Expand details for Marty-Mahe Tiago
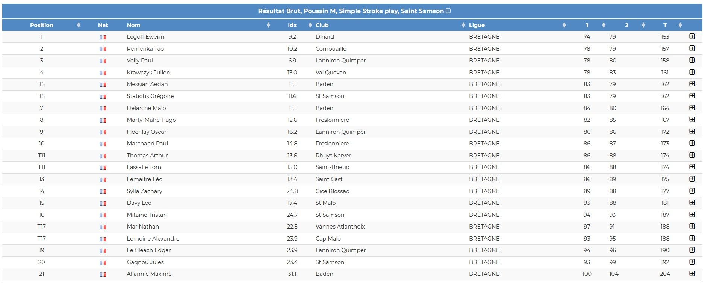Image resolution: width=705 pixels, height=283 pixels. (x=692, y=120)
